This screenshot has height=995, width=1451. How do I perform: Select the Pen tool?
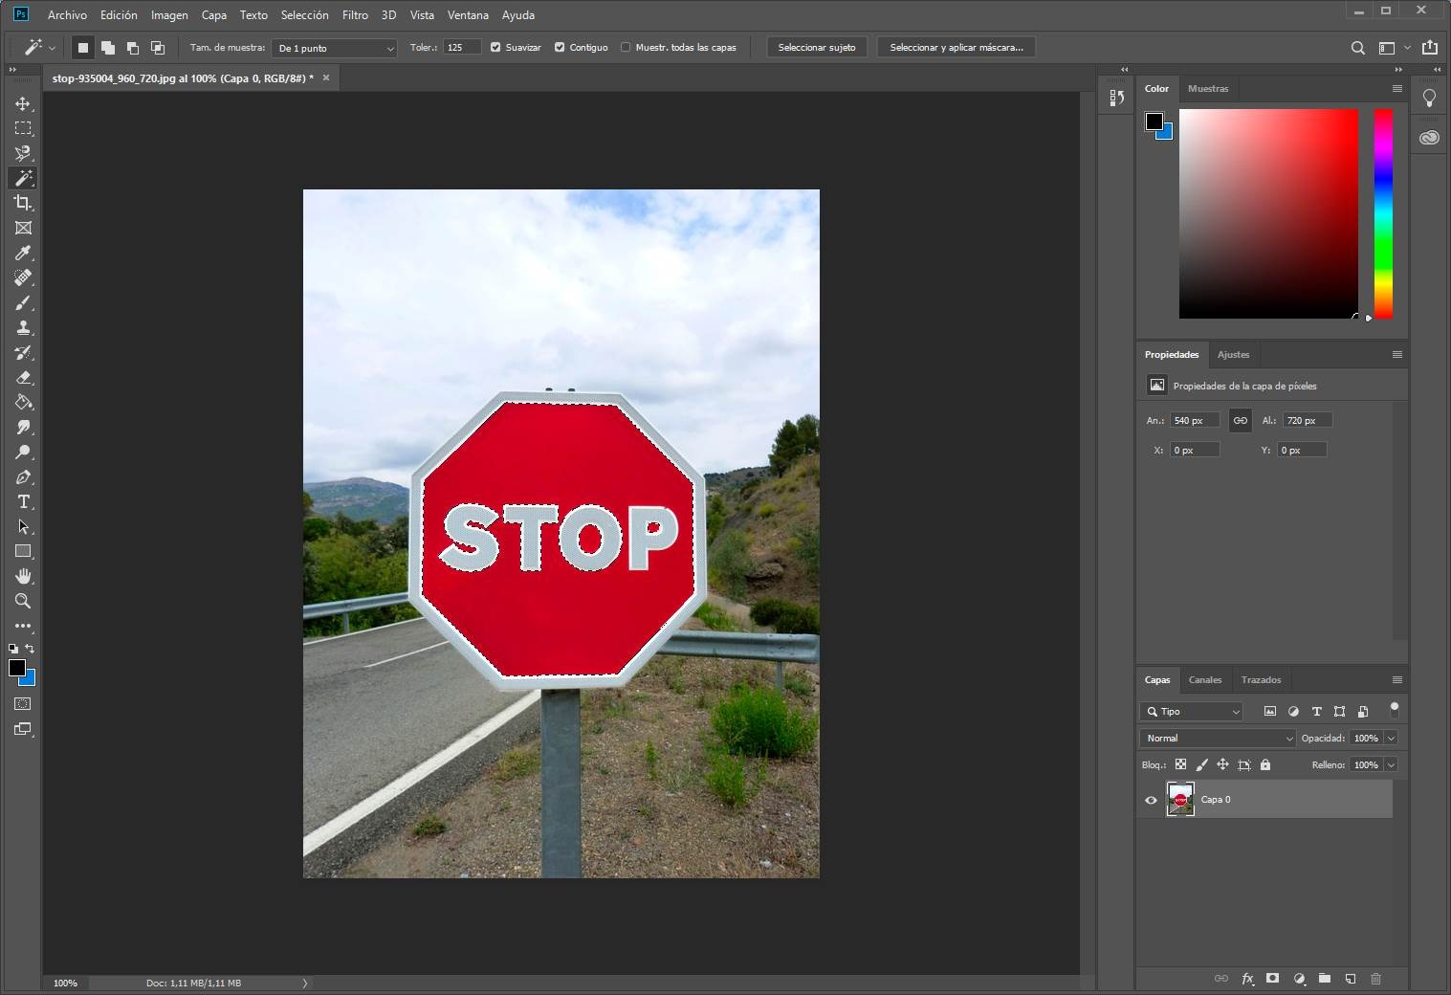[23, 476]
